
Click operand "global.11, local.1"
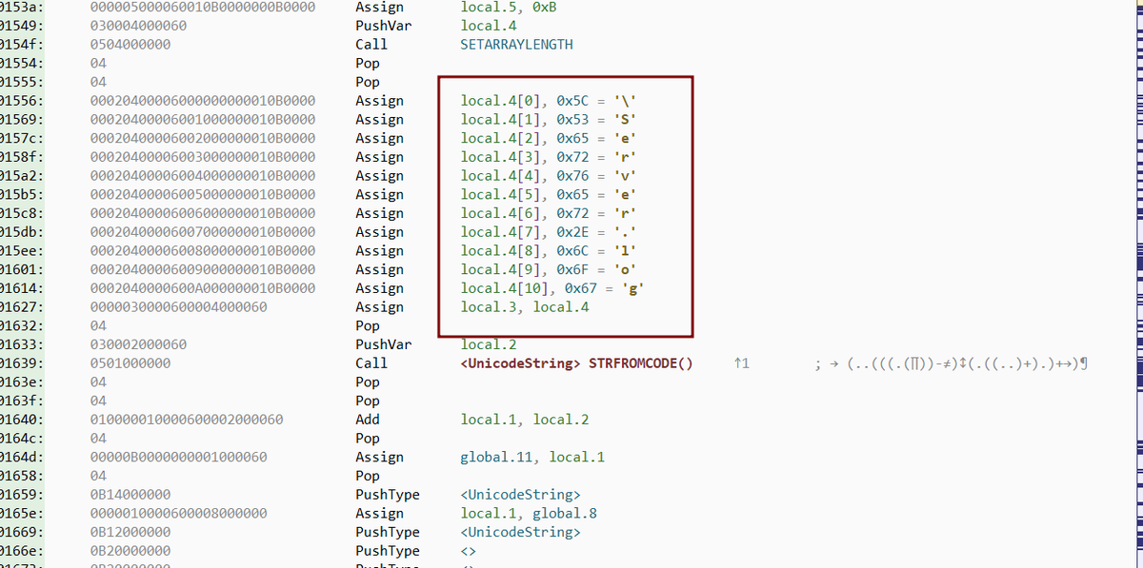pyautogui.click(x=532, y=457)
